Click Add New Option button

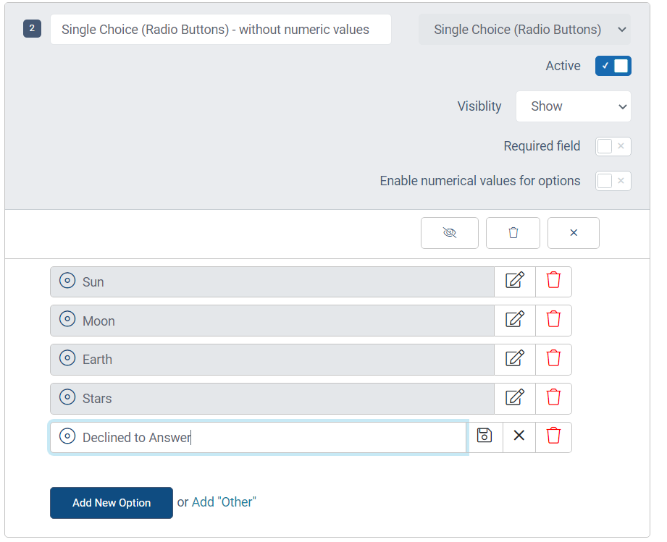[x=112, y=503]
